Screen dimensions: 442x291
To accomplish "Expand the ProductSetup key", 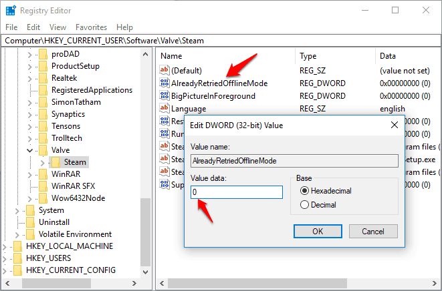I will (x=30, y=67).
